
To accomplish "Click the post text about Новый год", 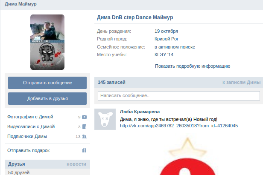I will [x=169, y=119].
